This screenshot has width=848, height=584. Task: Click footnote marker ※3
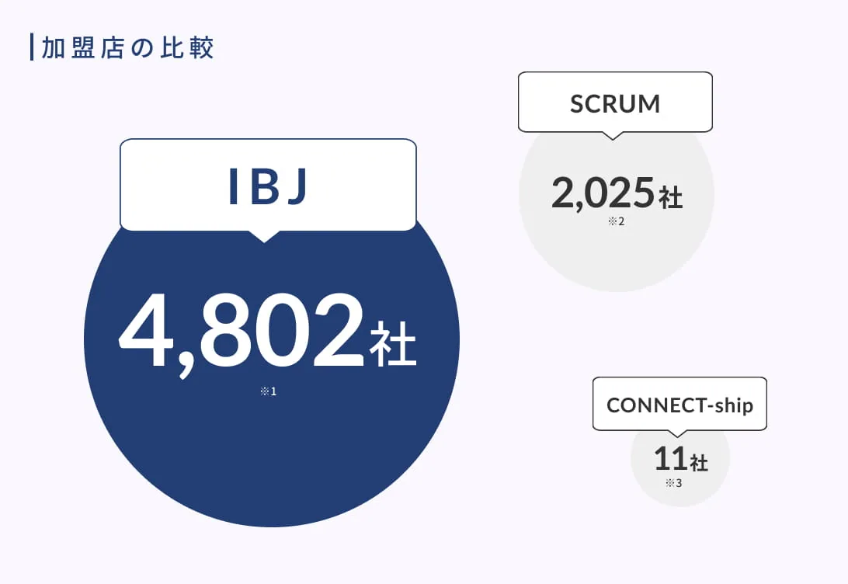click(x=674, y=483)
